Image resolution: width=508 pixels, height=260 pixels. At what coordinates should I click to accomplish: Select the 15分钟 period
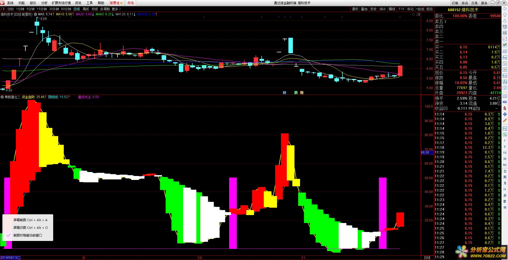click(42, 9)
